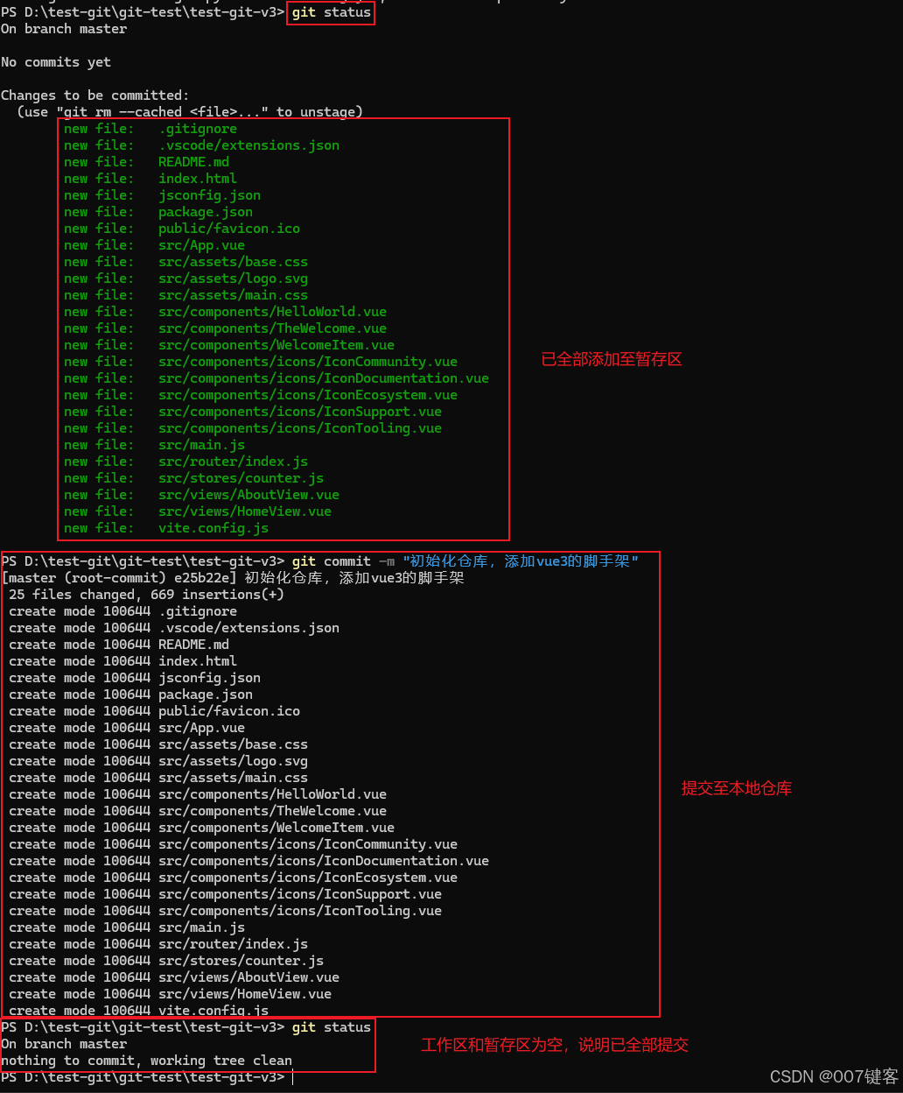Image resolution: width=903 pixels, height=1093 pixels.
Task: Click the "create mode 100644 .vscode/extensions.json" line
Action: pyautogui.click(x=174, y=628)
